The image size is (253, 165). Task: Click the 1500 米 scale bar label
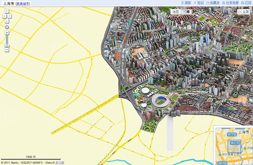pos(31,157)
